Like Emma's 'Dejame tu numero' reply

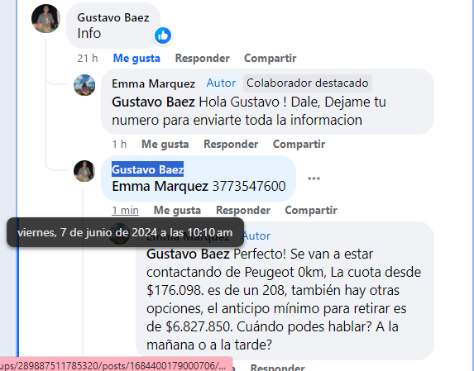point(165,144)
